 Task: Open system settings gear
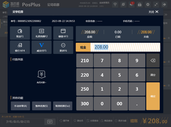pyautogui.click(x=147, y=4)
